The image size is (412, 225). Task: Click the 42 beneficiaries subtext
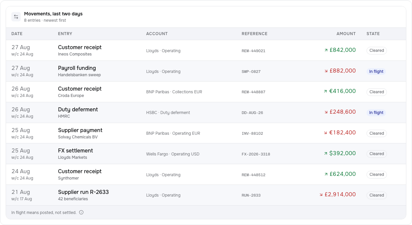[73, 199]
